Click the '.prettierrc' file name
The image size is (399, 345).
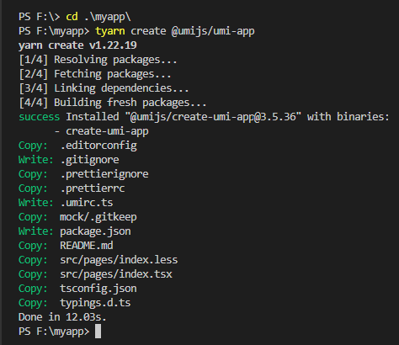(x=93, y=188)
